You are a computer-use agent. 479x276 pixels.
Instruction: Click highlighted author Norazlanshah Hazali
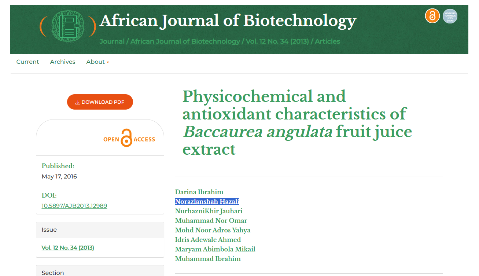207,202
